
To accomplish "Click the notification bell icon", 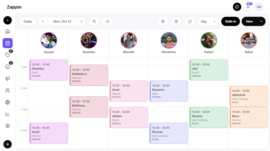I will tap(248, 7).
